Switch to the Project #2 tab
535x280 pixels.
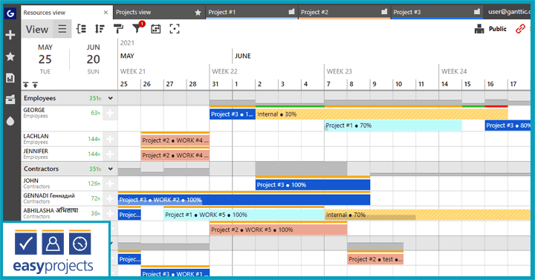pos(345,13)
